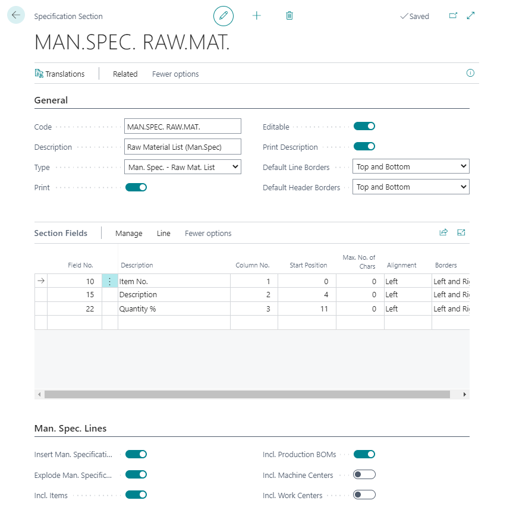Click Fewer options in Section Fields
The width and height of the screenshot is (513, 513).
point(208,233)
